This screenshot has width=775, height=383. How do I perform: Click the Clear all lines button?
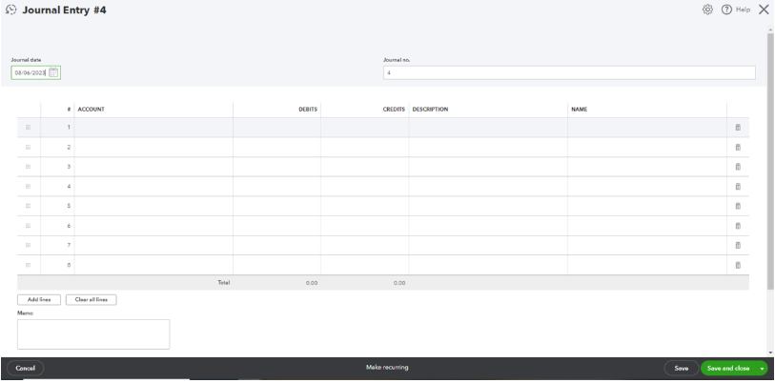[x=91, y=299]
